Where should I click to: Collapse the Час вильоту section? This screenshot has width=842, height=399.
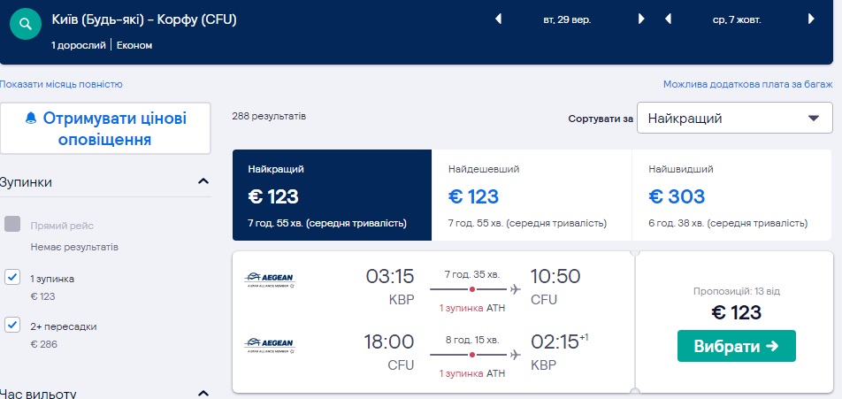click(x=203, y=393)
